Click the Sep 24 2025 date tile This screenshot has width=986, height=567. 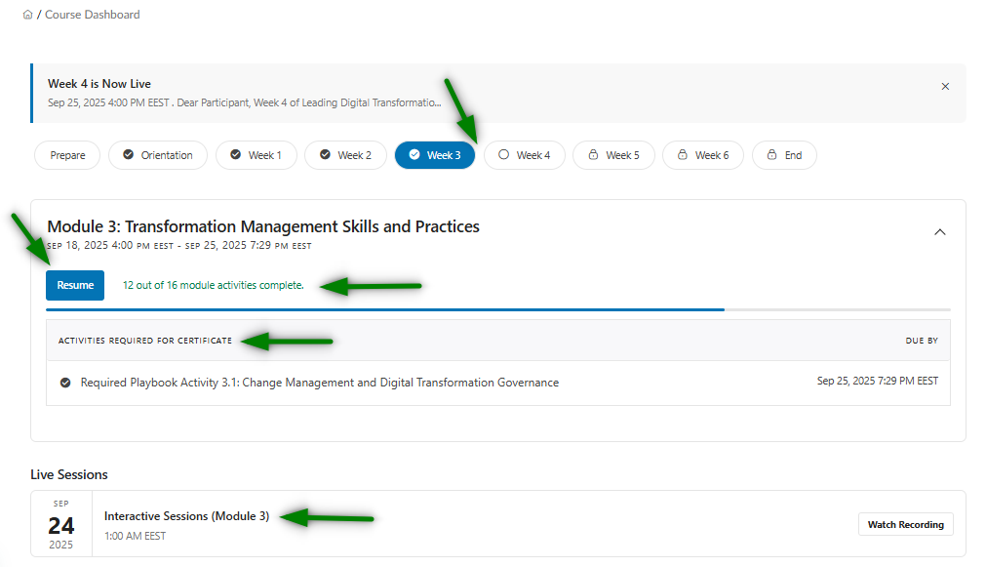click(x=61, y=525)
